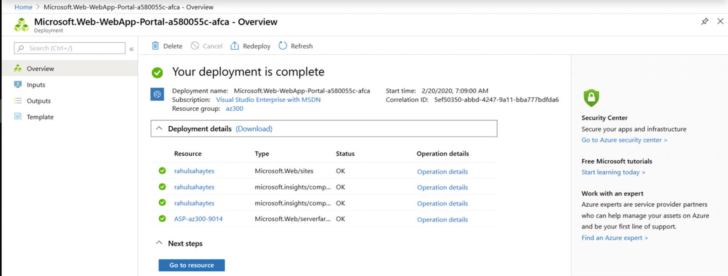
Task: Click the Microsoft.Web/serverfar... type cell
Action: tap(293, 219)
